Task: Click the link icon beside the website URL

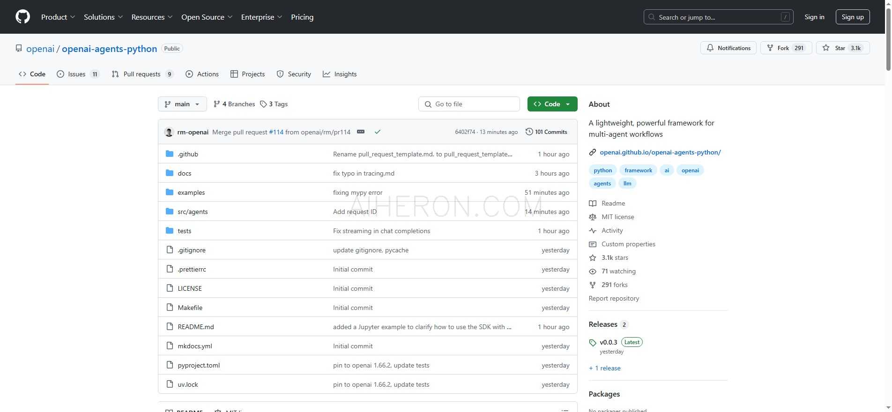Action: tap(593, 152)
